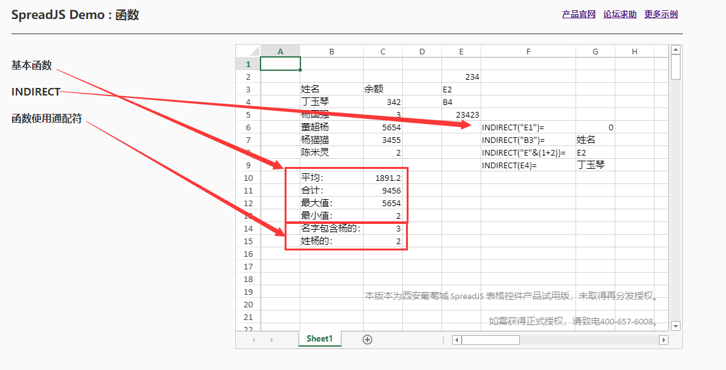Click the cell 董超杨
Screen dimensions: 726x370
(x=331, y=127)
